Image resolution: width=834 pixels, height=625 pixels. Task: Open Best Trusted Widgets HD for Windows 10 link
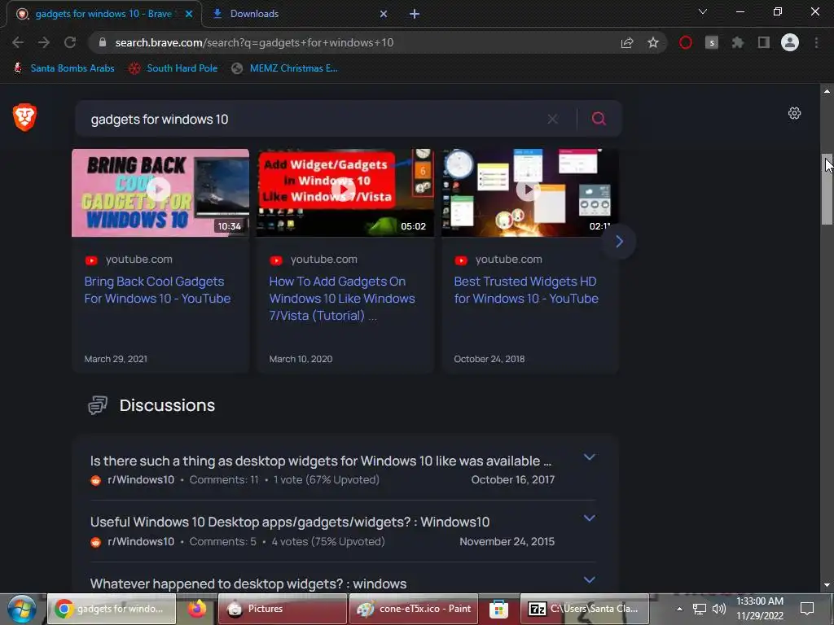pos(526,290)
